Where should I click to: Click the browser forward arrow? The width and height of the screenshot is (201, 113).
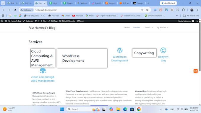click(9, 10)
